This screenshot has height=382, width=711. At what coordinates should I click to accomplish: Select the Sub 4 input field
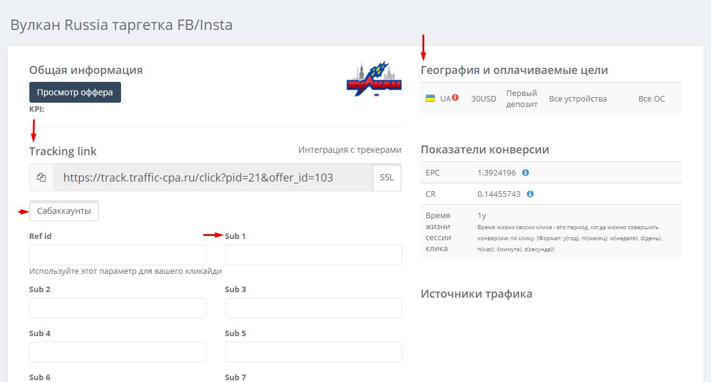click(x=118, y=352)
